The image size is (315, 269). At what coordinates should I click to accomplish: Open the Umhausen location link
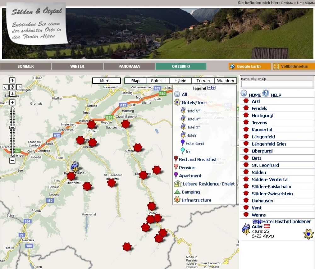pos(262,201)
